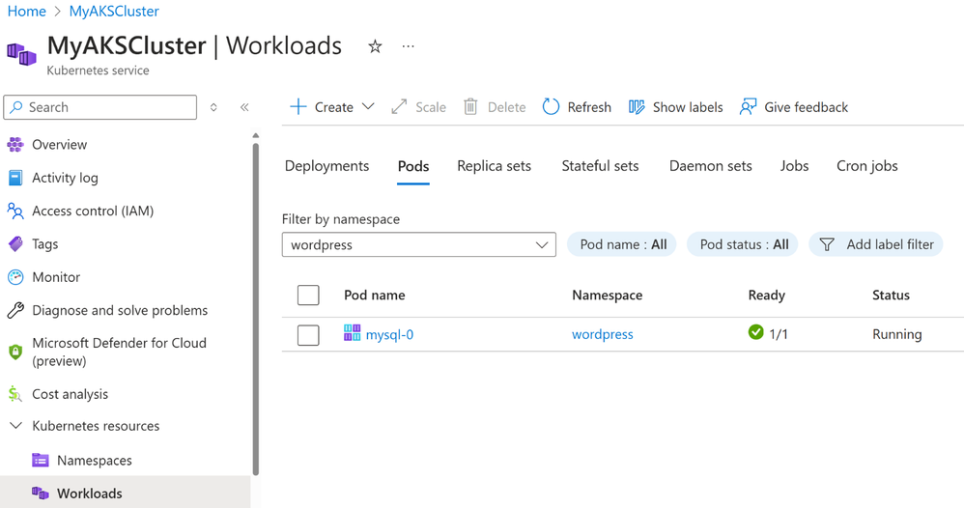The image size is (964, 508).
Task: Click the Monitor gauge icon
Action: (x=15, y=277)
